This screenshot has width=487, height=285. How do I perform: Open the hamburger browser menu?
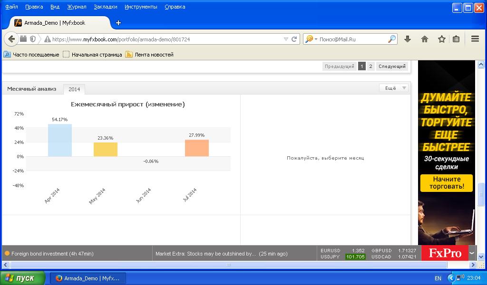tap(475, 39)
